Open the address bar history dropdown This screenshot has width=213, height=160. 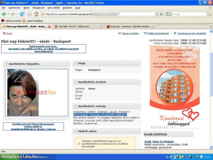156,14
